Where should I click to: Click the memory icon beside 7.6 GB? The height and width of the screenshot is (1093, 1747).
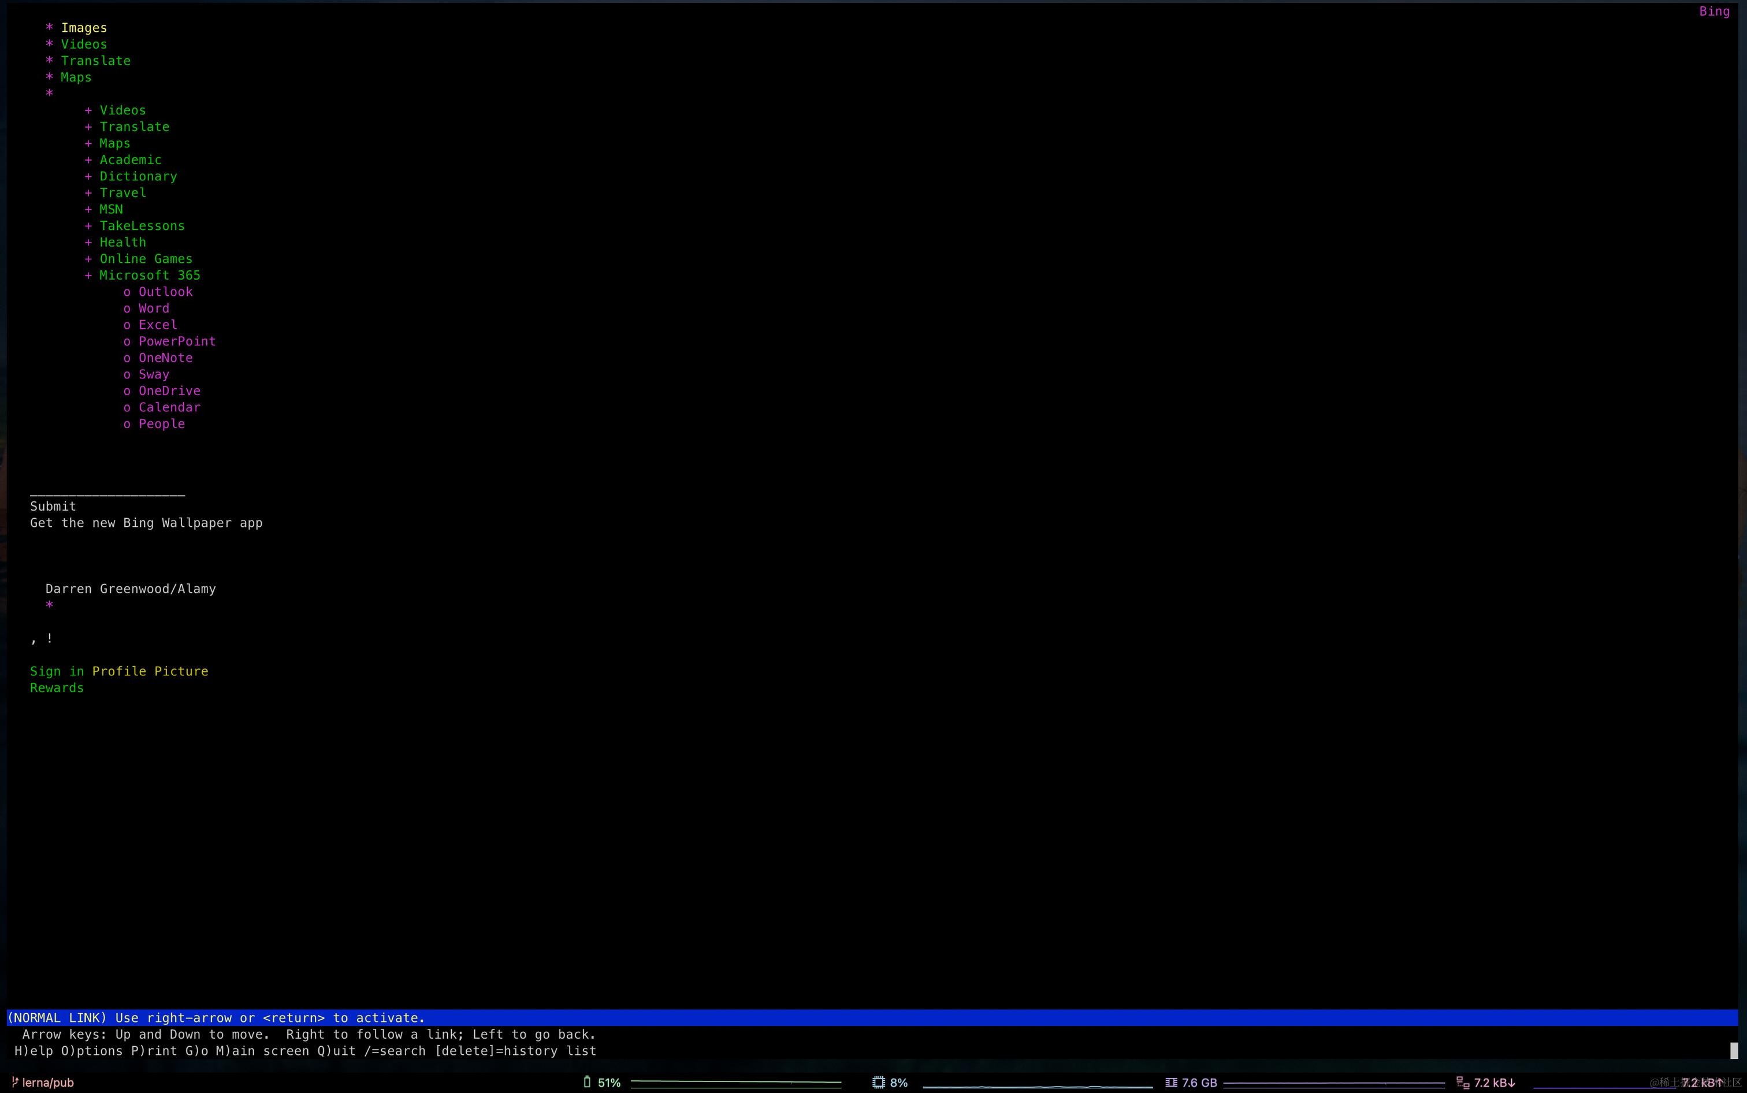(1171, 1082)
